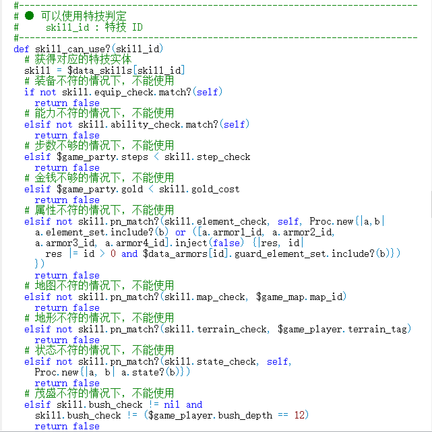This screenshot has height=432, width=432.
Task: Click the "a.element_set.include?(b)" line
Action: point(185,232)
